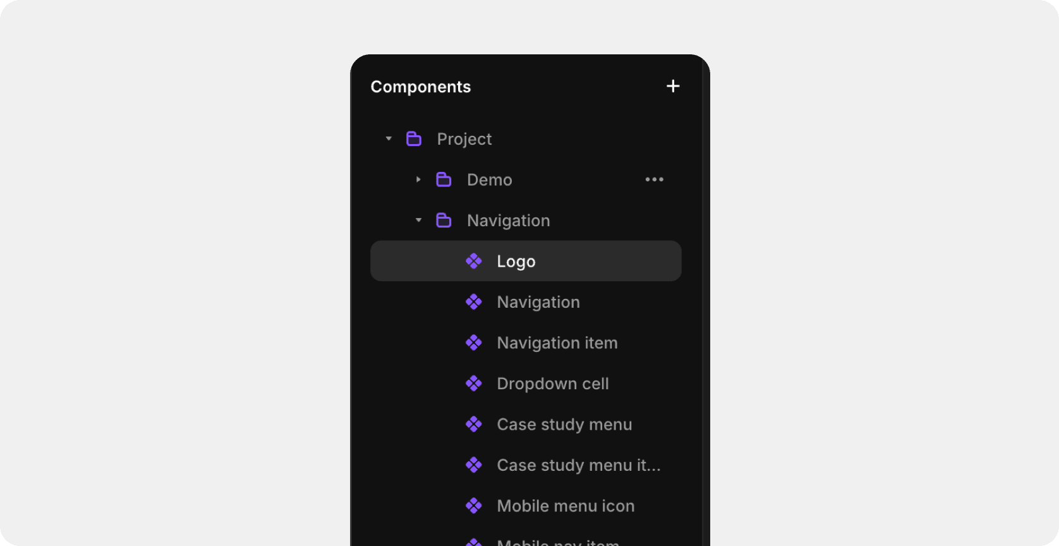
Task: Expand the Demo folder
Action: tap(418, 179)
